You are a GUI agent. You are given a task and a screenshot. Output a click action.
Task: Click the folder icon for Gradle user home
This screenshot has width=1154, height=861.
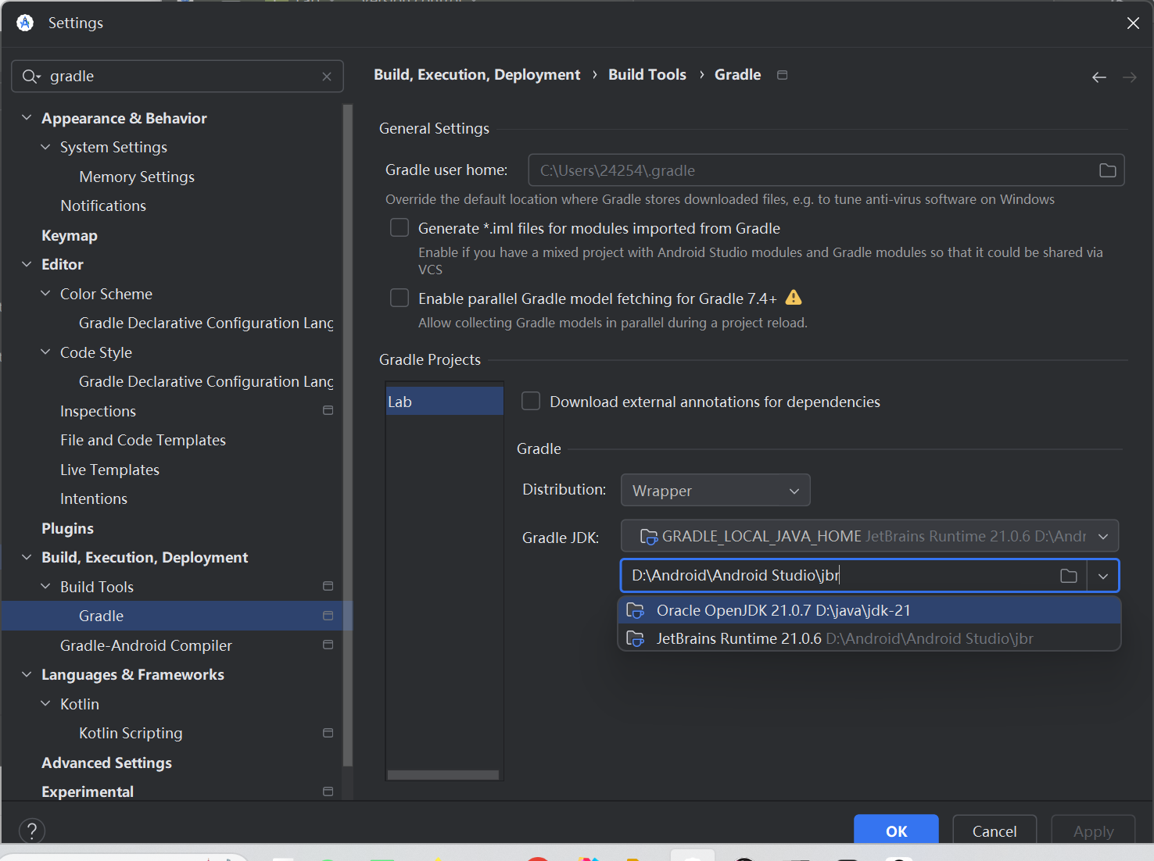point(1107,170)
